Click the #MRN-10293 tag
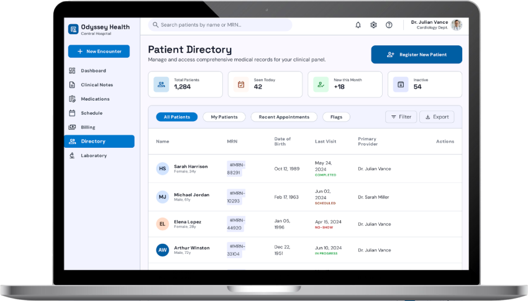 236,197
